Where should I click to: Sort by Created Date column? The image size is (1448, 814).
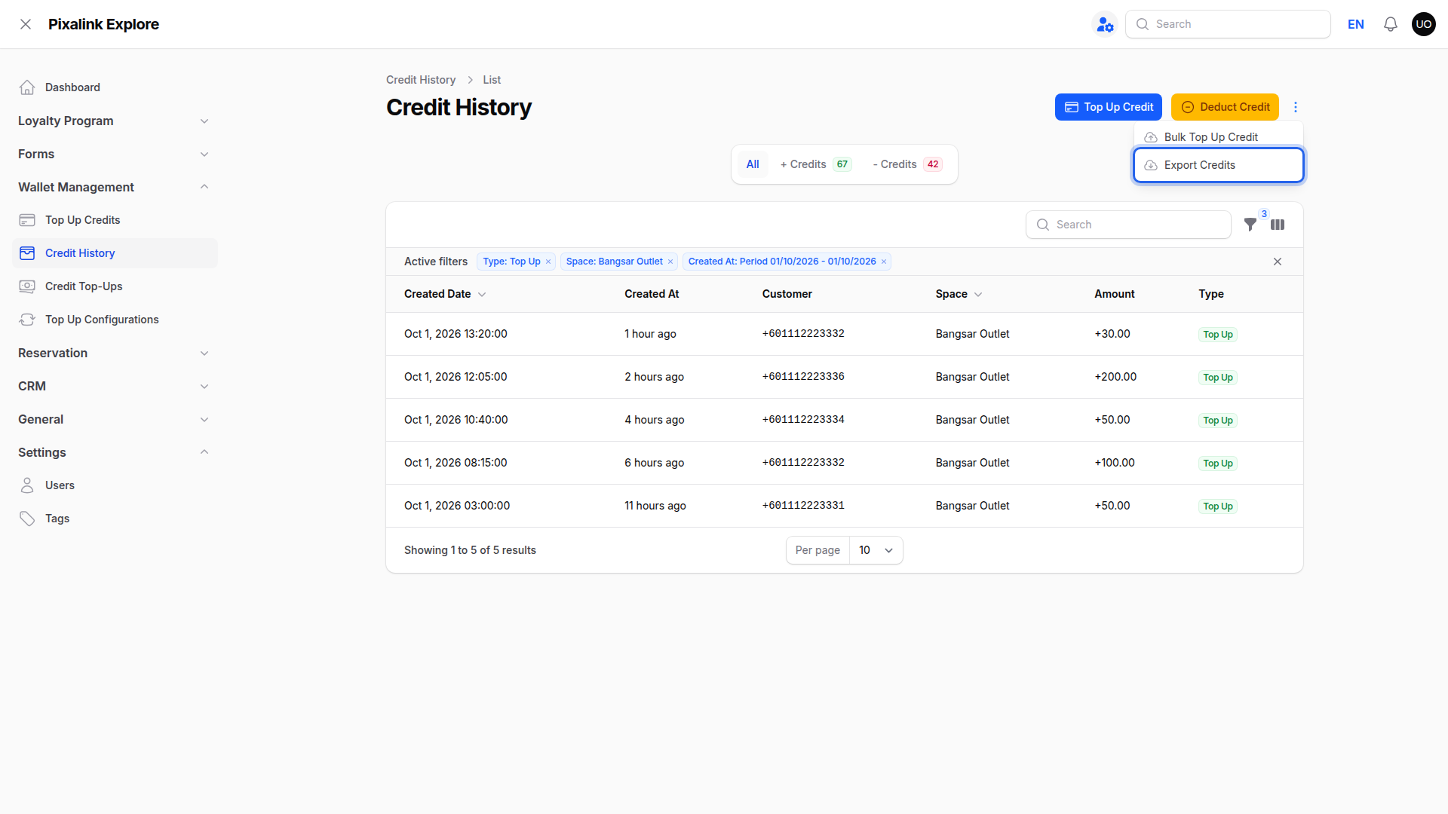pos(445,294)
